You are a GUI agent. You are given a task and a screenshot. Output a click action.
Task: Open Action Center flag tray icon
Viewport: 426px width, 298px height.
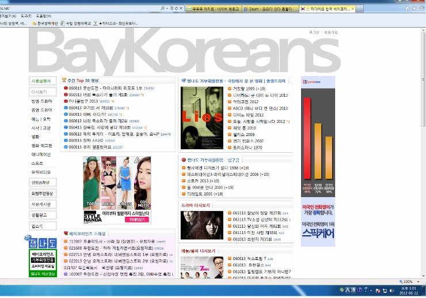coord(378,291)
